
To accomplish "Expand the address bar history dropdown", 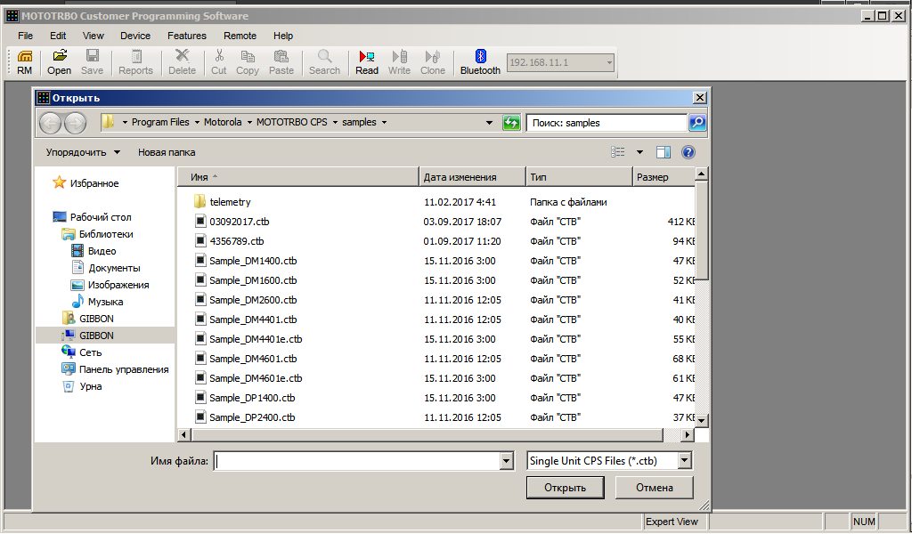I will click(x=489, y=123).
